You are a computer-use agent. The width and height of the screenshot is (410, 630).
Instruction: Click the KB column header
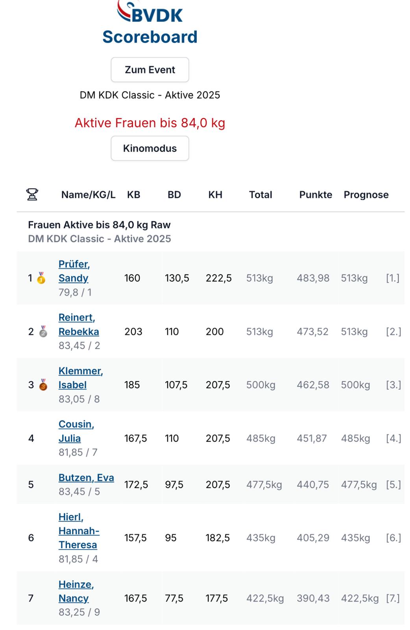(x=133, y=195)
